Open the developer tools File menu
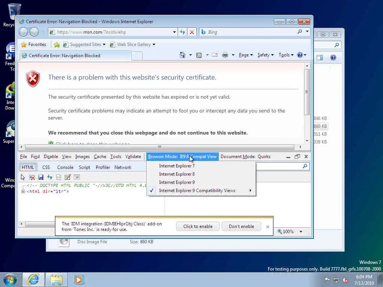 [x=24, y=157]
